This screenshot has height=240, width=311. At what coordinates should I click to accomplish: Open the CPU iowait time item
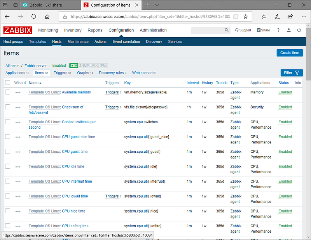[x=75, y=196]
